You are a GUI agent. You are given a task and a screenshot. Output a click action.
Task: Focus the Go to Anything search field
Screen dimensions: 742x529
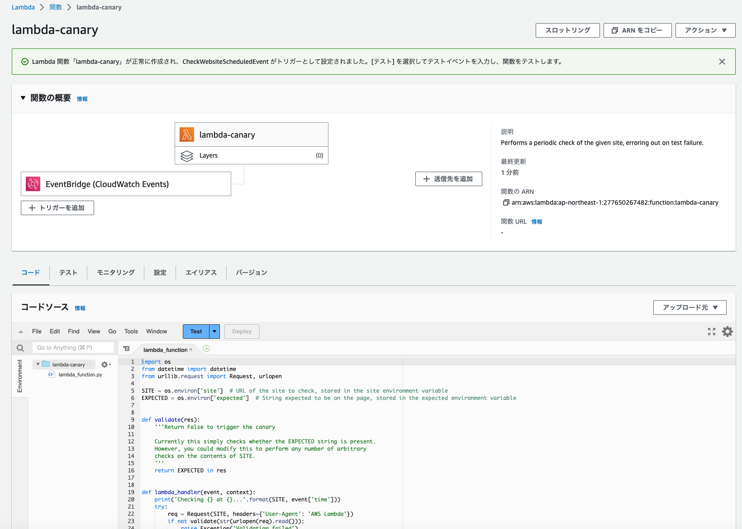pyautogui.click(x=73, y=348)
